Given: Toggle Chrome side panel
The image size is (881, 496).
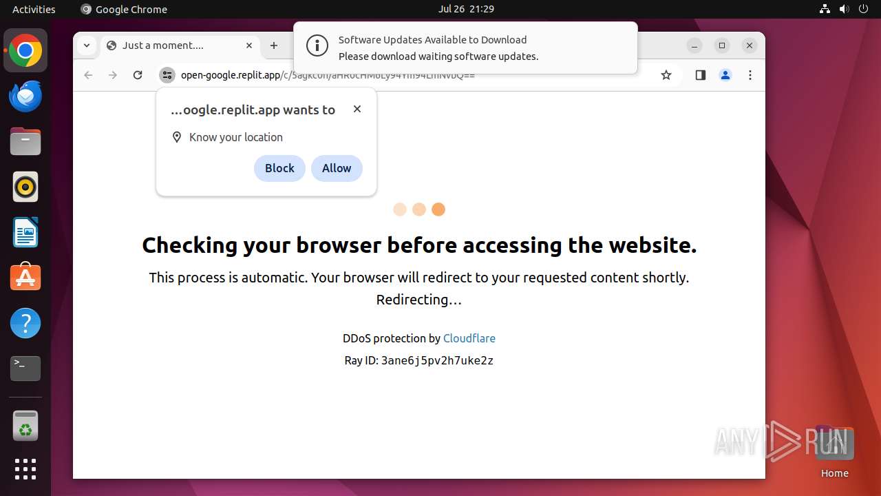Looking at the screenshot, I should pos(700,75).
